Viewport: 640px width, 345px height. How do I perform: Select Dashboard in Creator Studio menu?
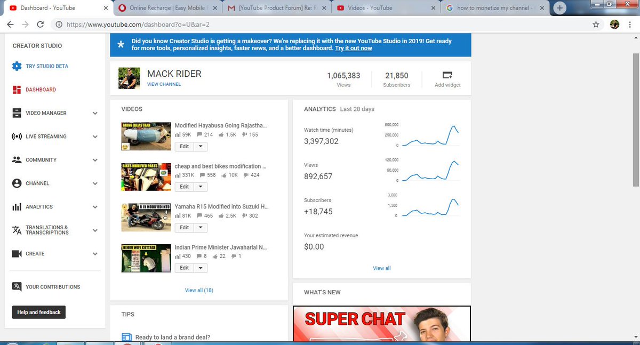tap(41, 90)
